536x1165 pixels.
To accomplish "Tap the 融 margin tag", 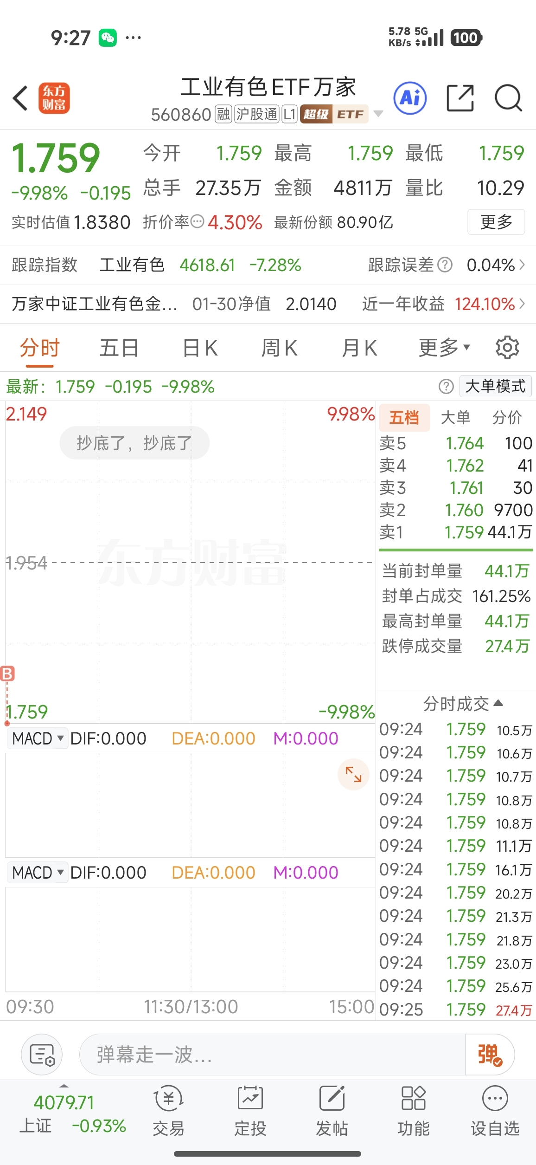I will click(223, 114).
